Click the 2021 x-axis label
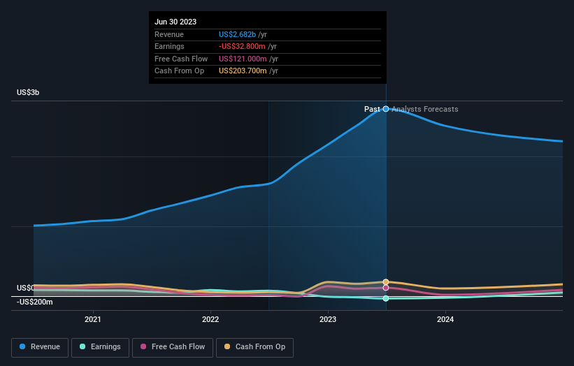Screen dimensions: 574x366 coord(92,319)
